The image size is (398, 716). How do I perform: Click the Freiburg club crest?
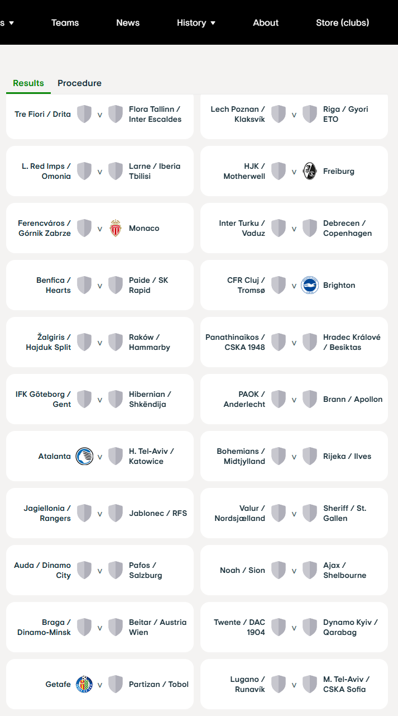coord(310,171)
